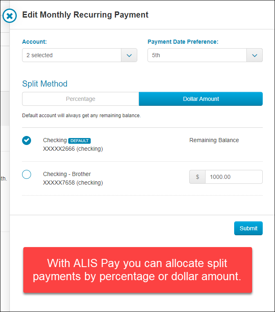The width and height of the screenshot is (275, 312).
Task: Open the Payment Date Preference dropdown
Action: tap(205, 55)
